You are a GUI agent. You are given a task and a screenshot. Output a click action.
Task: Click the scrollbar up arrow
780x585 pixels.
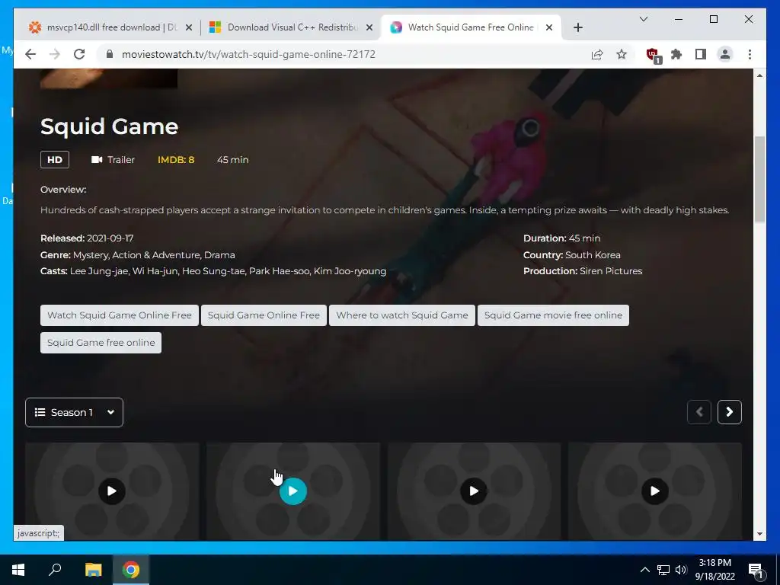pos(759,75)
